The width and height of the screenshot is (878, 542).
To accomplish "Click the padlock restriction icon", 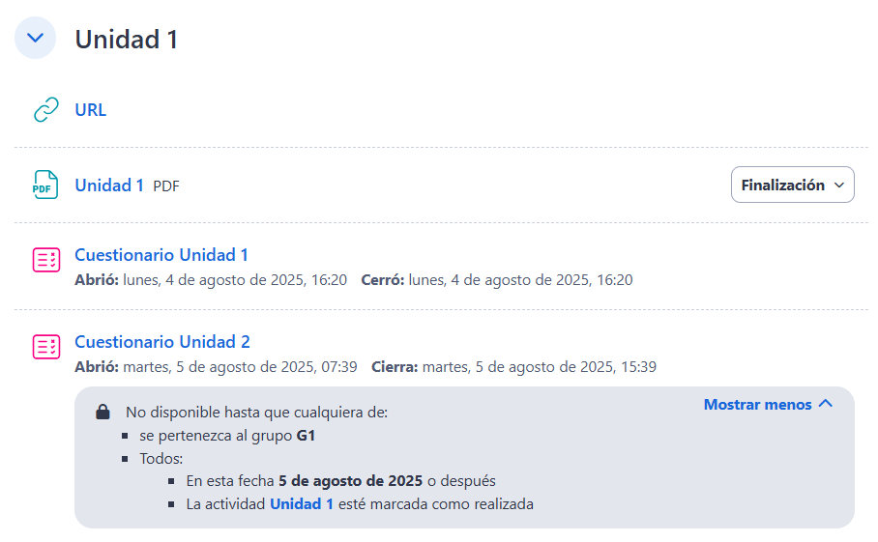I will pos(103,412).
